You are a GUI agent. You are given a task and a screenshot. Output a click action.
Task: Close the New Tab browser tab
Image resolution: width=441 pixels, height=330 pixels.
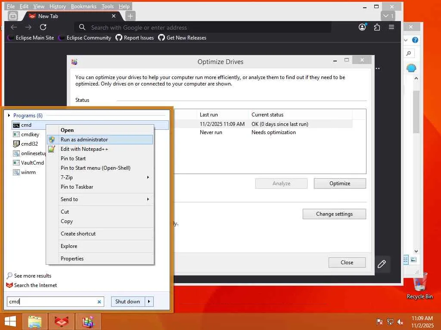114,16
